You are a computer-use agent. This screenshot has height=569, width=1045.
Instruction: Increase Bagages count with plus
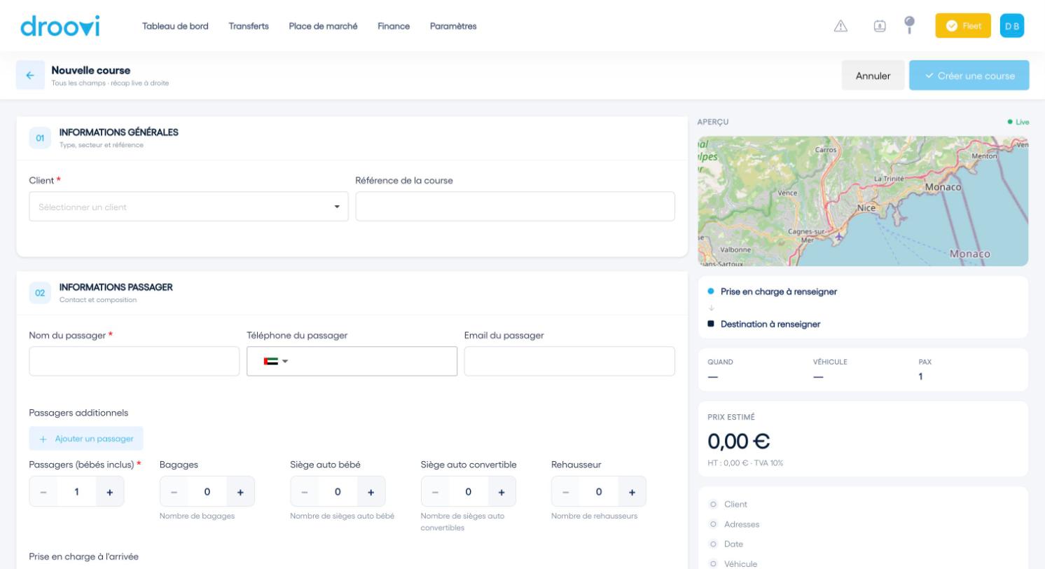pos(240,492)
